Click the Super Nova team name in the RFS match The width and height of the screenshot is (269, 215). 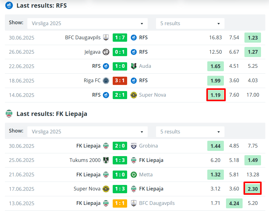coord(152,95)
